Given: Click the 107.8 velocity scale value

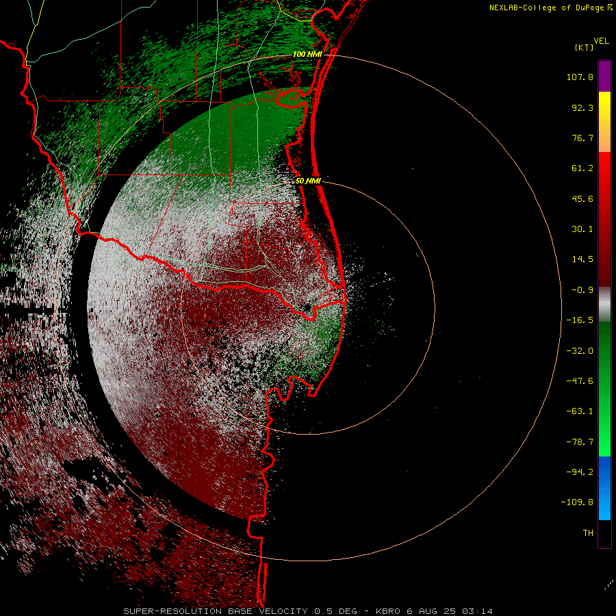Looking at the screenshot, I should 580,77.
